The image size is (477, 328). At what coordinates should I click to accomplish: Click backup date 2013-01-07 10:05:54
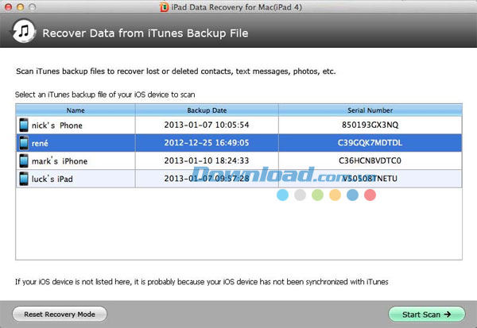pyautogui.click(x=207, y=125)
